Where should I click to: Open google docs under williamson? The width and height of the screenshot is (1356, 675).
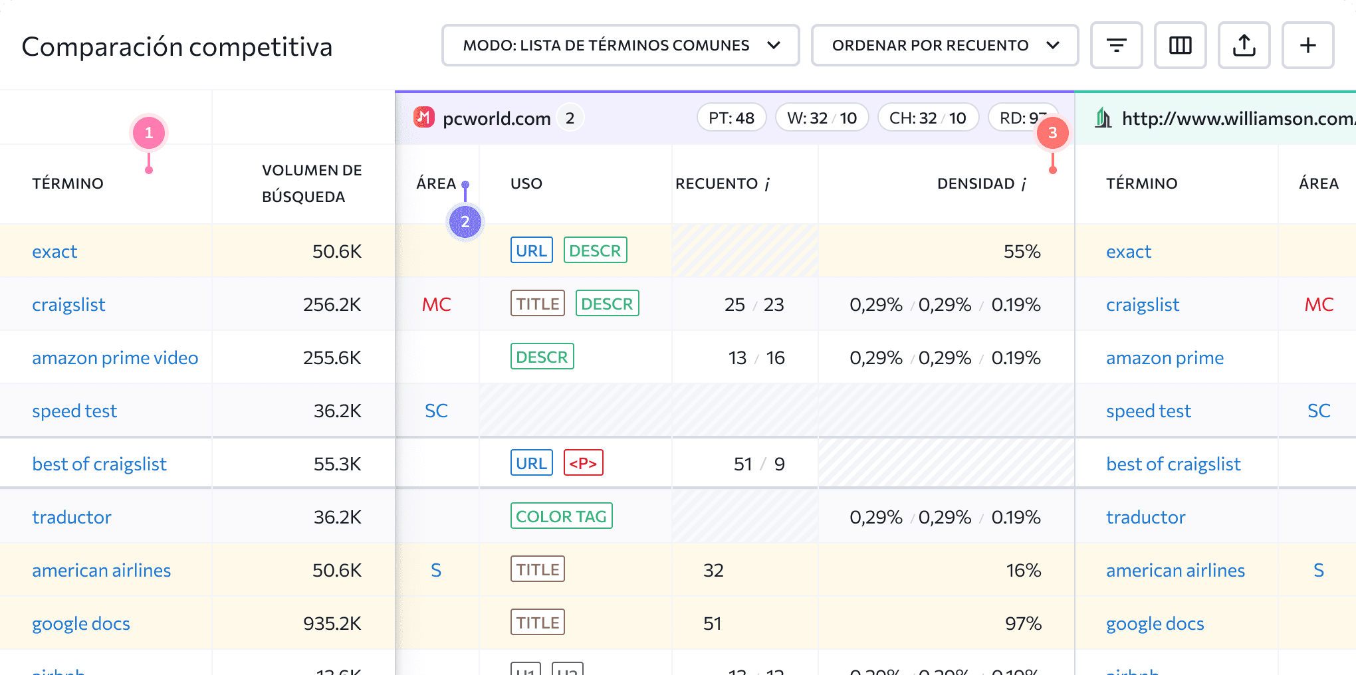(1155, 623)
